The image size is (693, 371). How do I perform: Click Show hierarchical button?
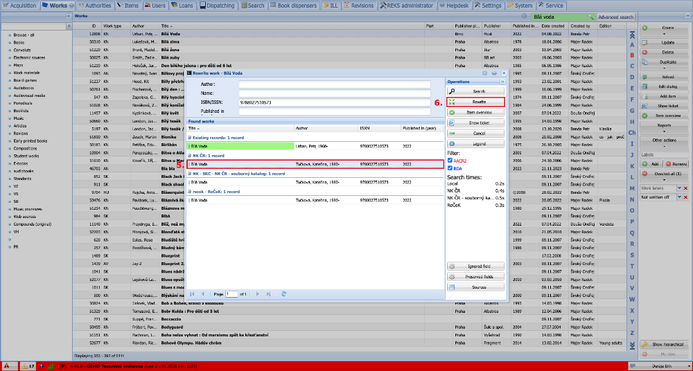(x=664, y=345)
